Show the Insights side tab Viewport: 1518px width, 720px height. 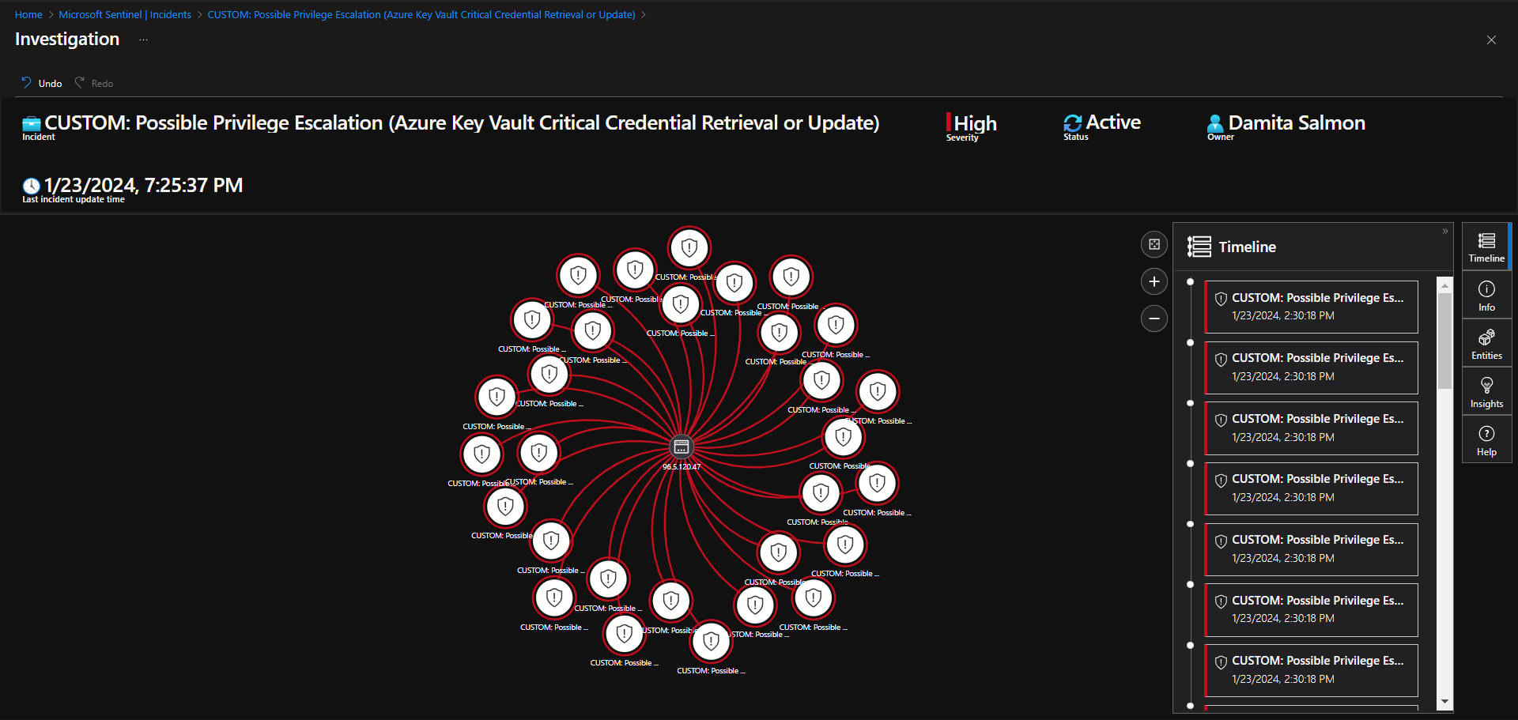1486,392
